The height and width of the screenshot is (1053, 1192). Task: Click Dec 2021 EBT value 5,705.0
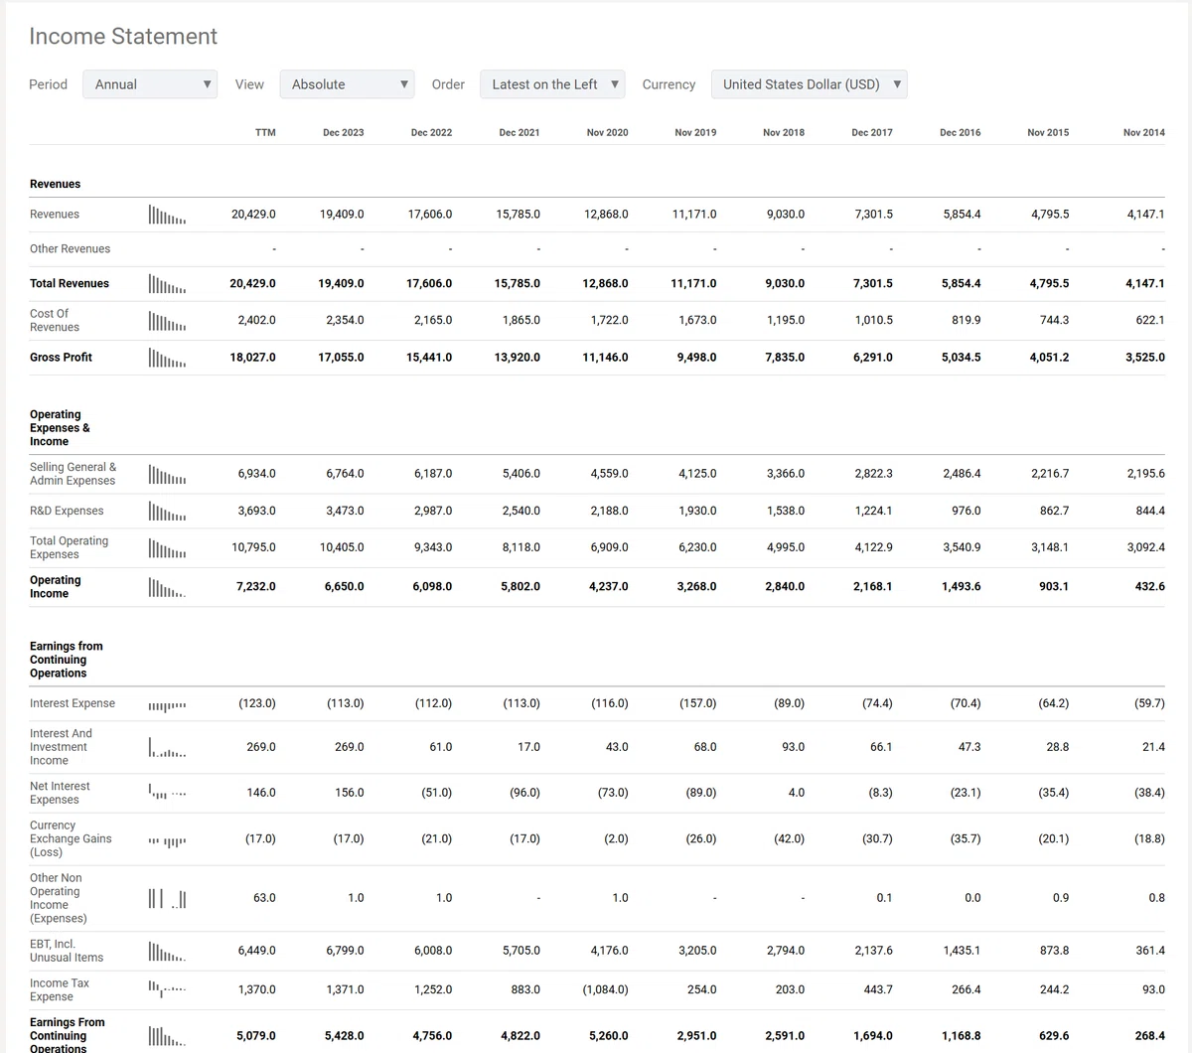coord(521,952)
